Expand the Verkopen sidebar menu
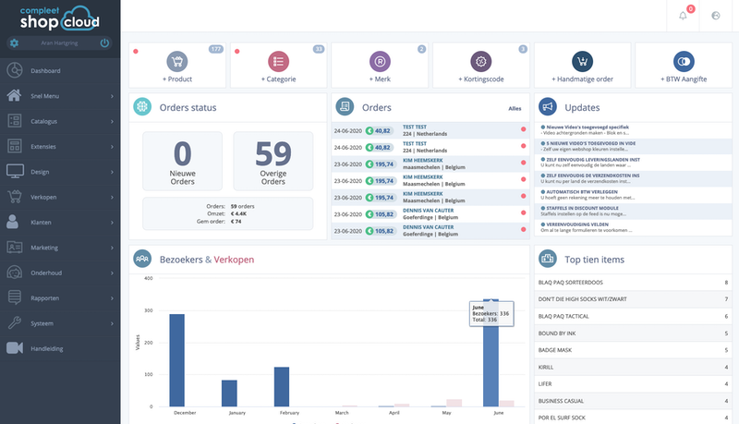The width and height of the screenshot is (739, 424). [61, 197]
